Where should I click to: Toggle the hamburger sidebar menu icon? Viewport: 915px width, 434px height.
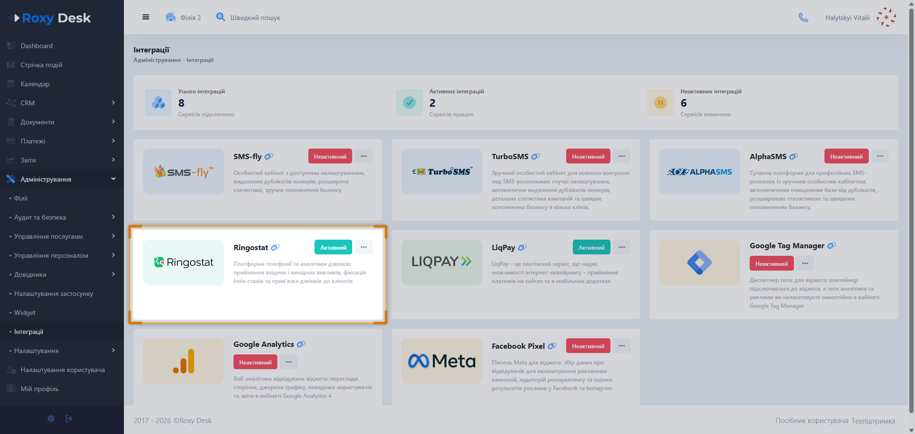point(146,17)
